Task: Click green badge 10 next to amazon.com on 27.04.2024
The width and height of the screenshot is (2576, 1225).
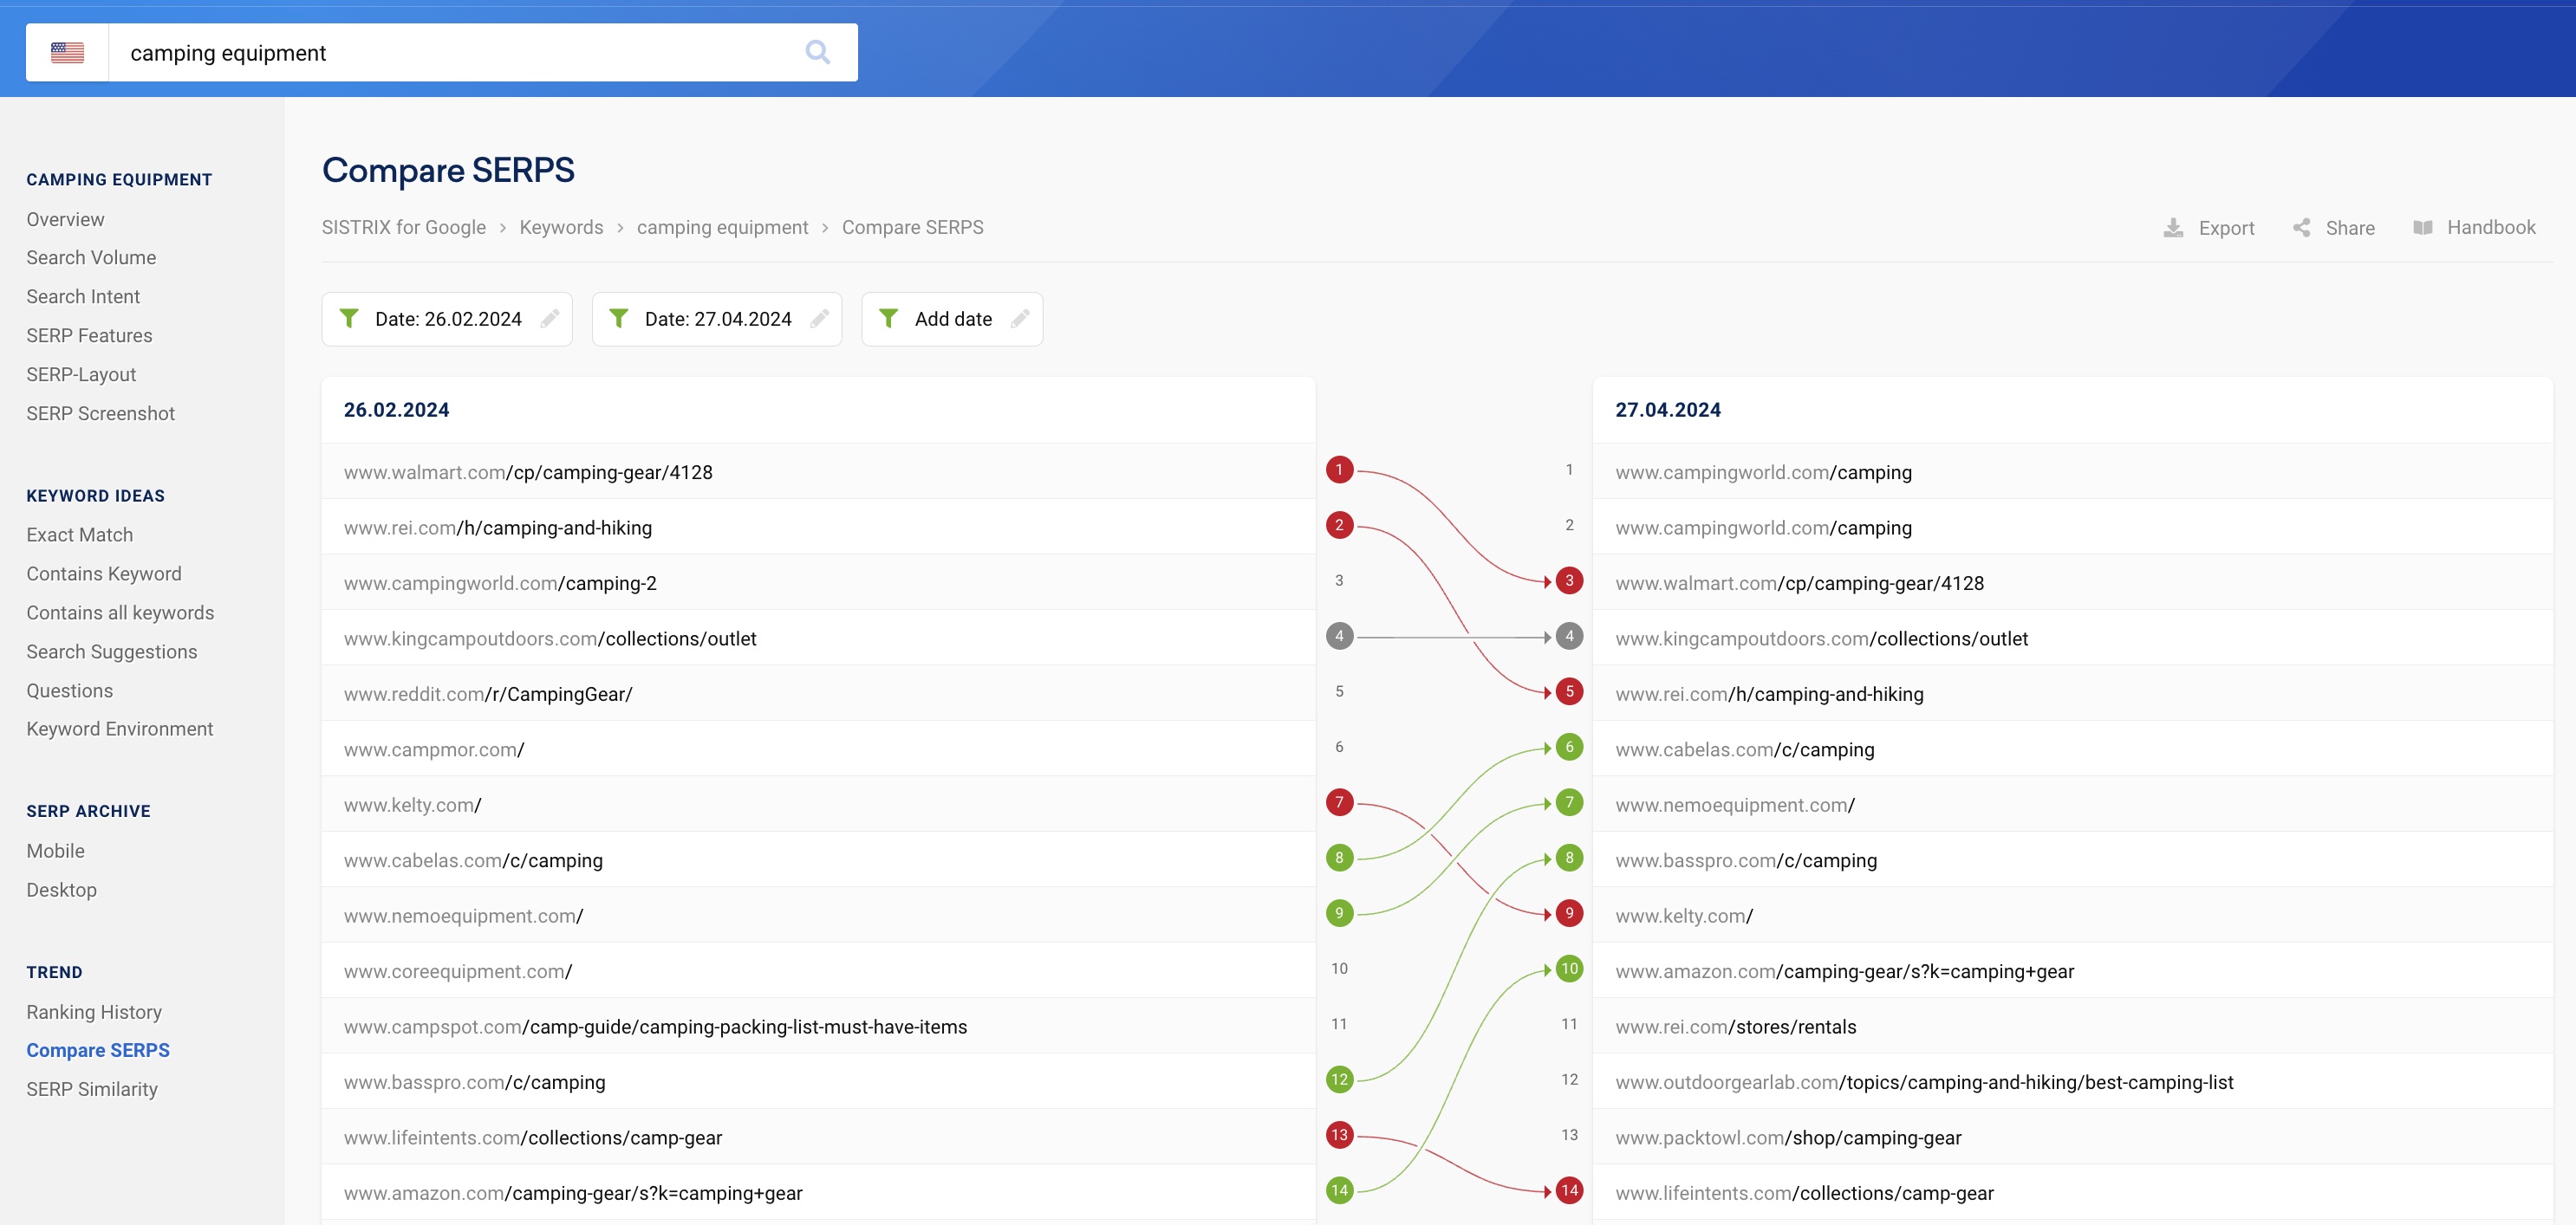Action: click(1570, 969)
